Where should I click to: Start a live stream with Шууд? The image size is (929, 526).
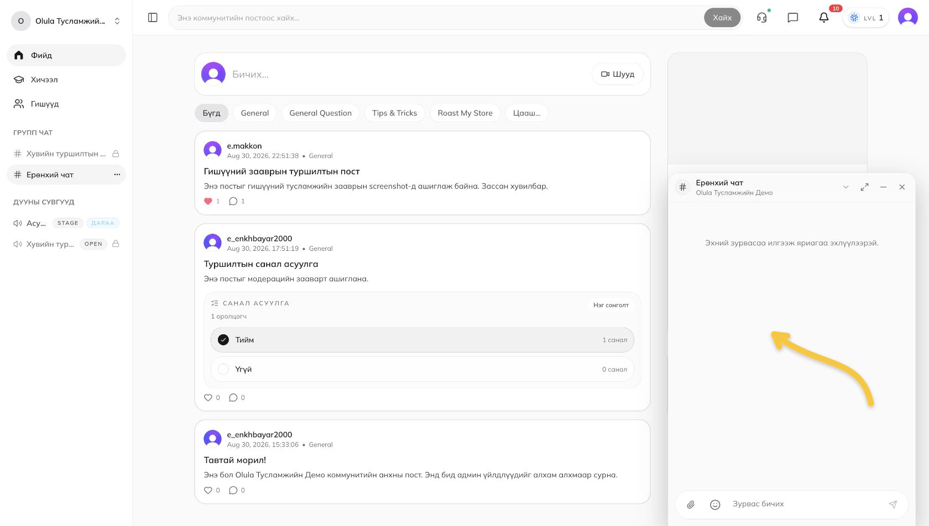click(x=618, y=74)
